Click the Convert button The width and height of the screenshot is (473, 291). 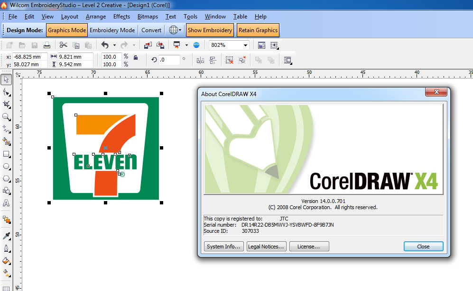(151, 30)
